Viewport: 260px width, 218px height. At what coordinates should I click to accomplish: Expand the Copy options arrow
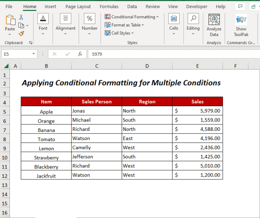27,25
